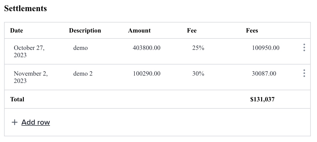Select the November 2, 2023 date cell
The height and width of the screenshot is (142, 317).
pos(31,77)
